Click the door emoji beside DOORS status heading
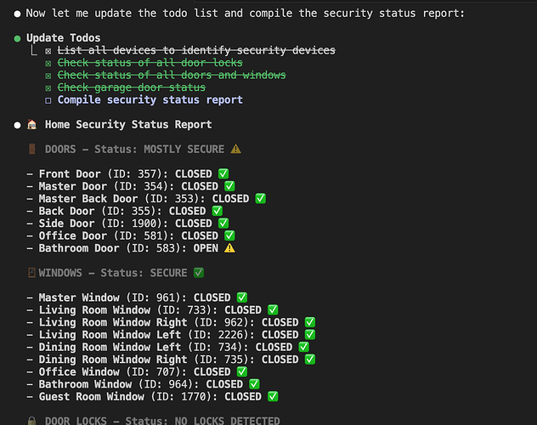Image resolution: width=537 pixels, height=425 pixels. (31, 149)
